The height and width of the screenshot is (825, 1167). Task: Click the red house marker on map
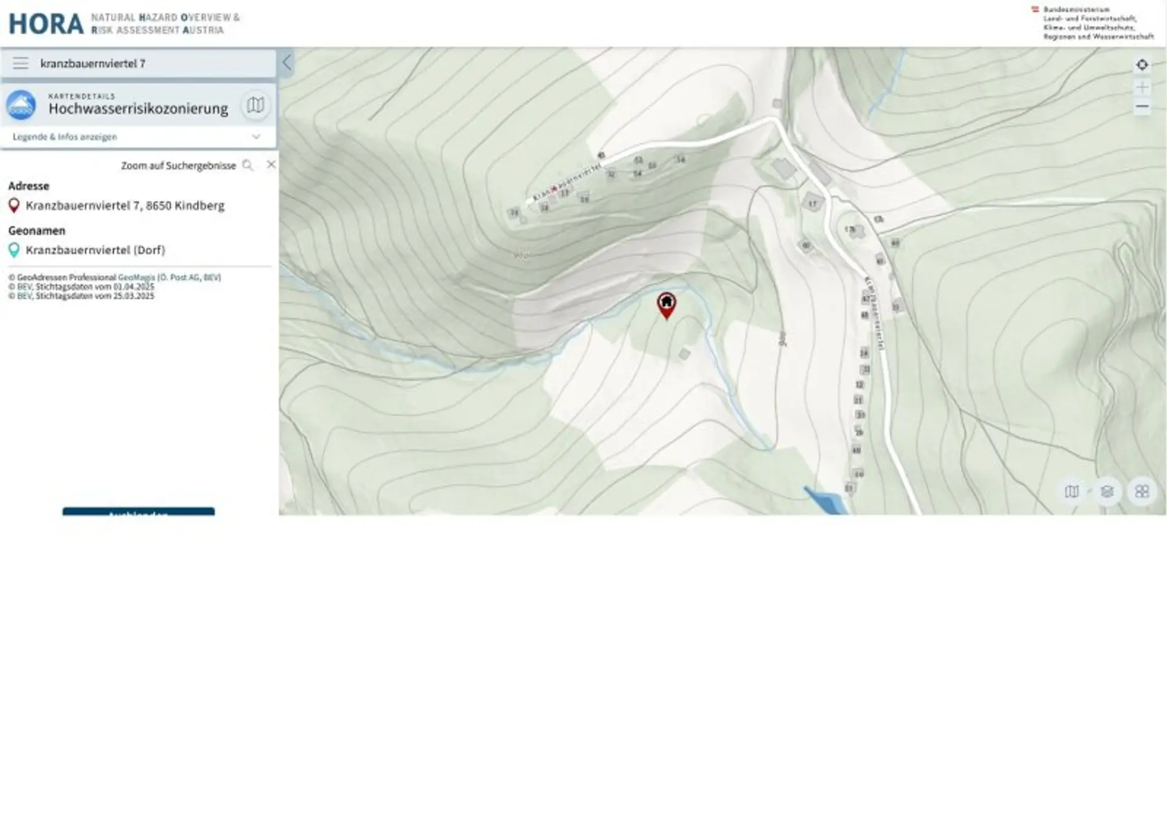tap(667, 304)
